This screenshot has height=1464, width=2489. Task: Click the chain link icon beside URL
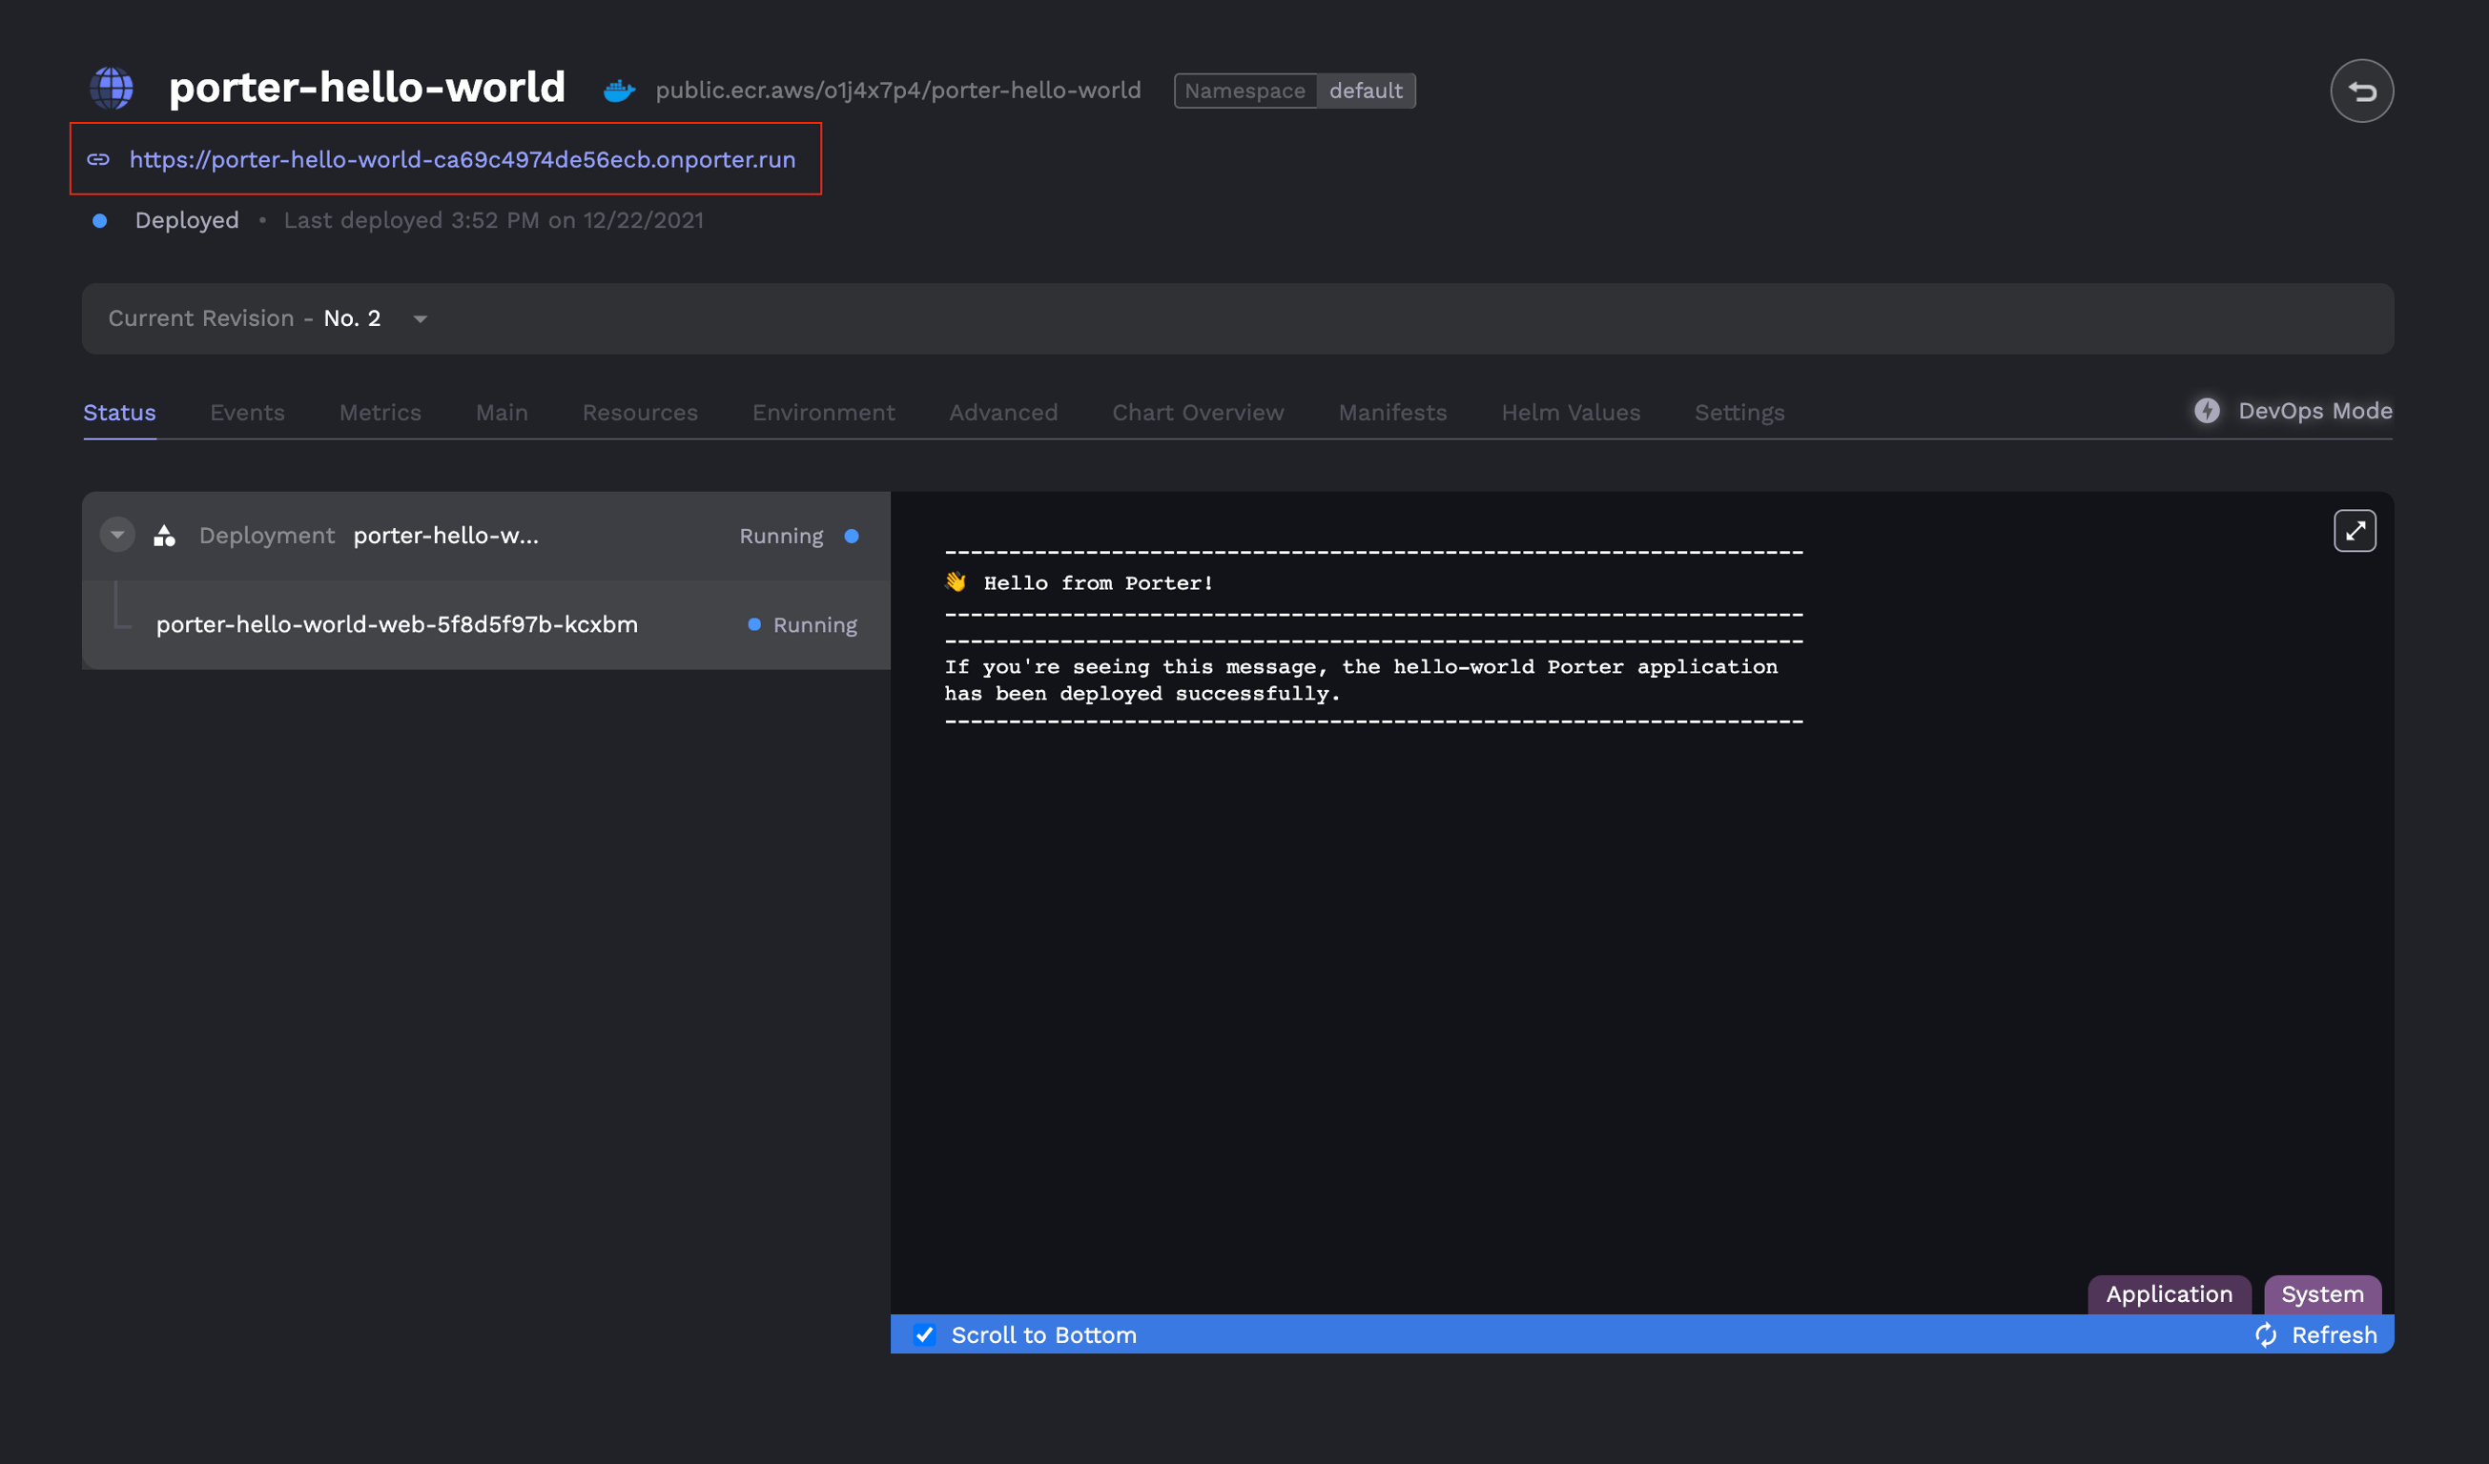tap(98, 159)
